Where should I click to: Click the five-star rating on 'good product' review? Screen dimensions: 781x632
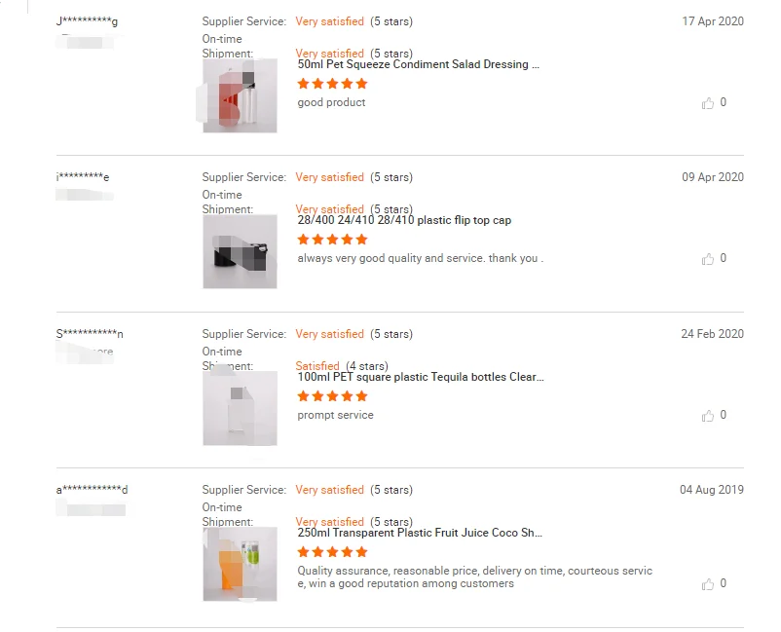tap(332, 84)
